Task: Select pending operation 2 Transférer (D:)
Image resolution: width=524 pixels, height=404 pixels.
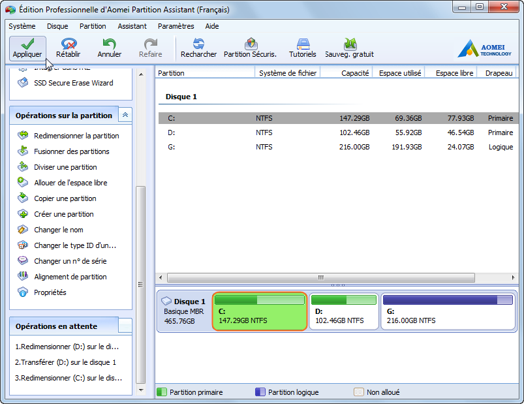Action: (65, 362)
